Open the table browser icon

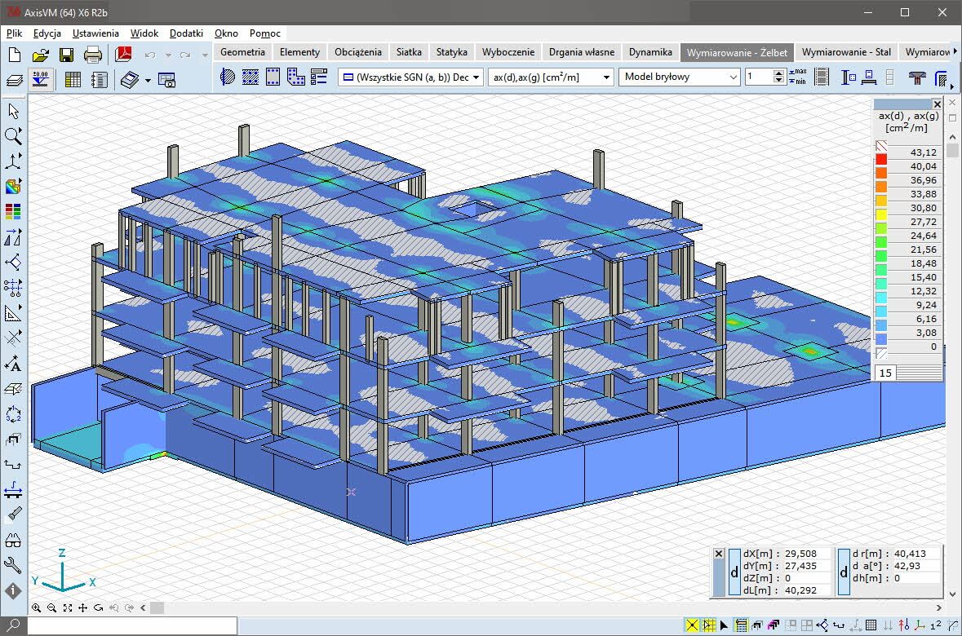(73, 80)
